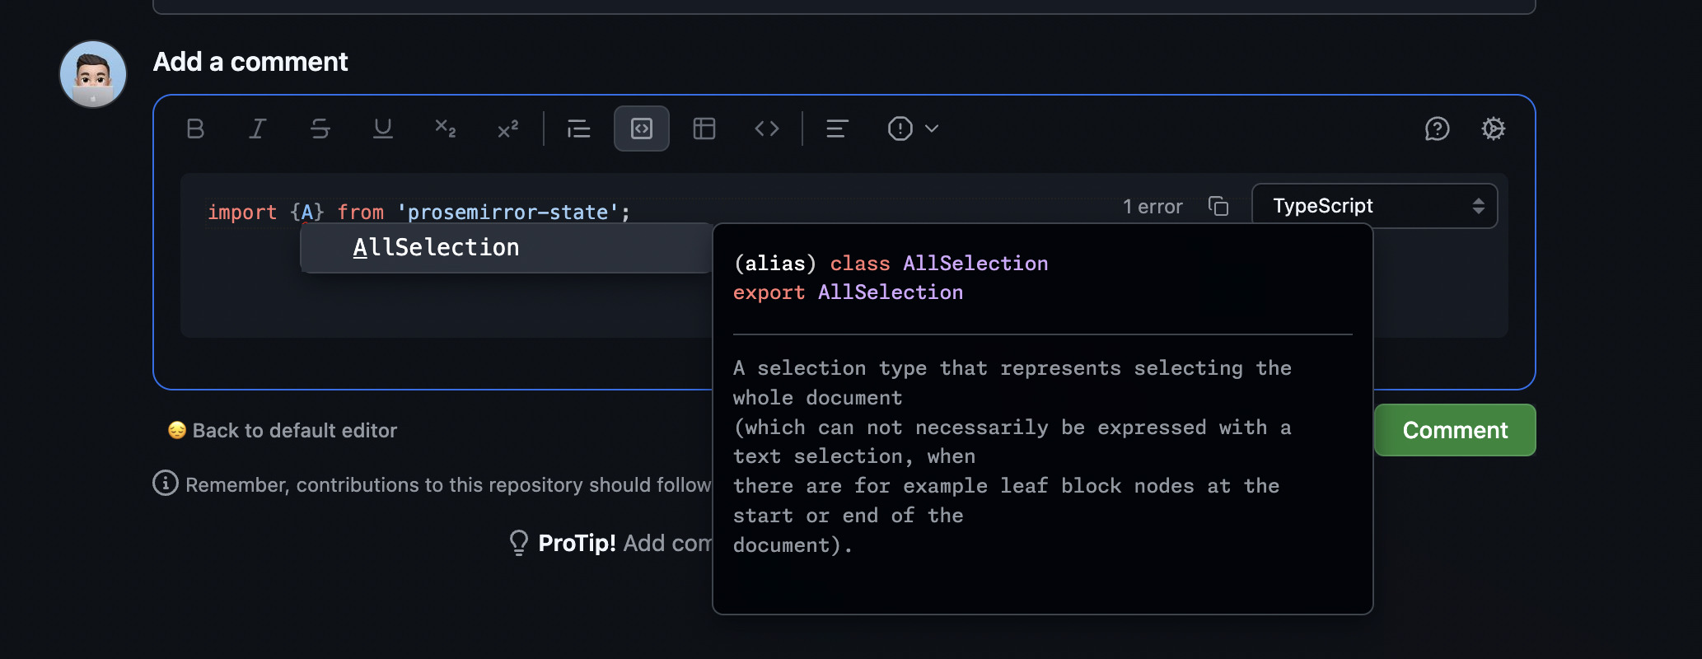Viewport: 1702px width, 659px height.
Task: Insert a table via toolbar icon
Action: tap(704, 129)
